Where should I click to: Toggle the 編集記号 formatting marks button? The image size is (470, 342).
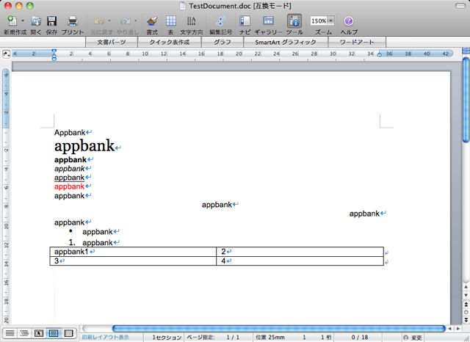[x=220, y=21]
